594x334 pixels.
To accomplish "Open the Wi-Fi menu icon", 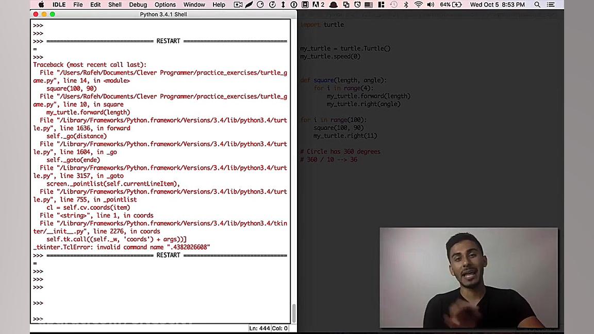I will coord(419,5).
